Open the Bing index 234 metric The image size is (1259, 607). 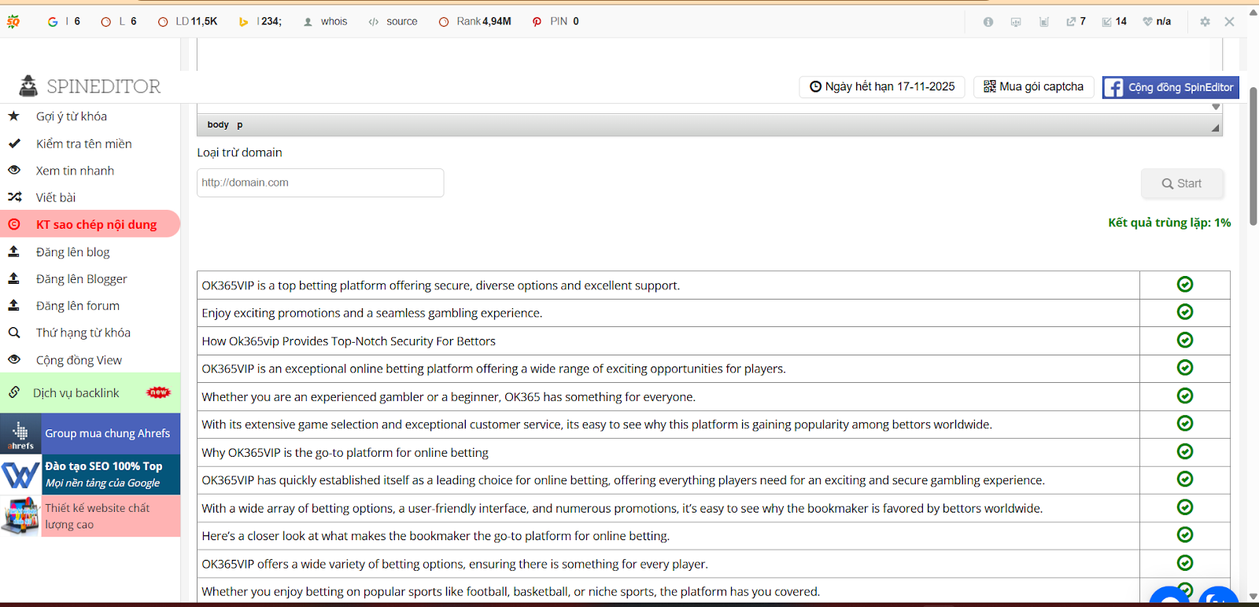[260, 21]
